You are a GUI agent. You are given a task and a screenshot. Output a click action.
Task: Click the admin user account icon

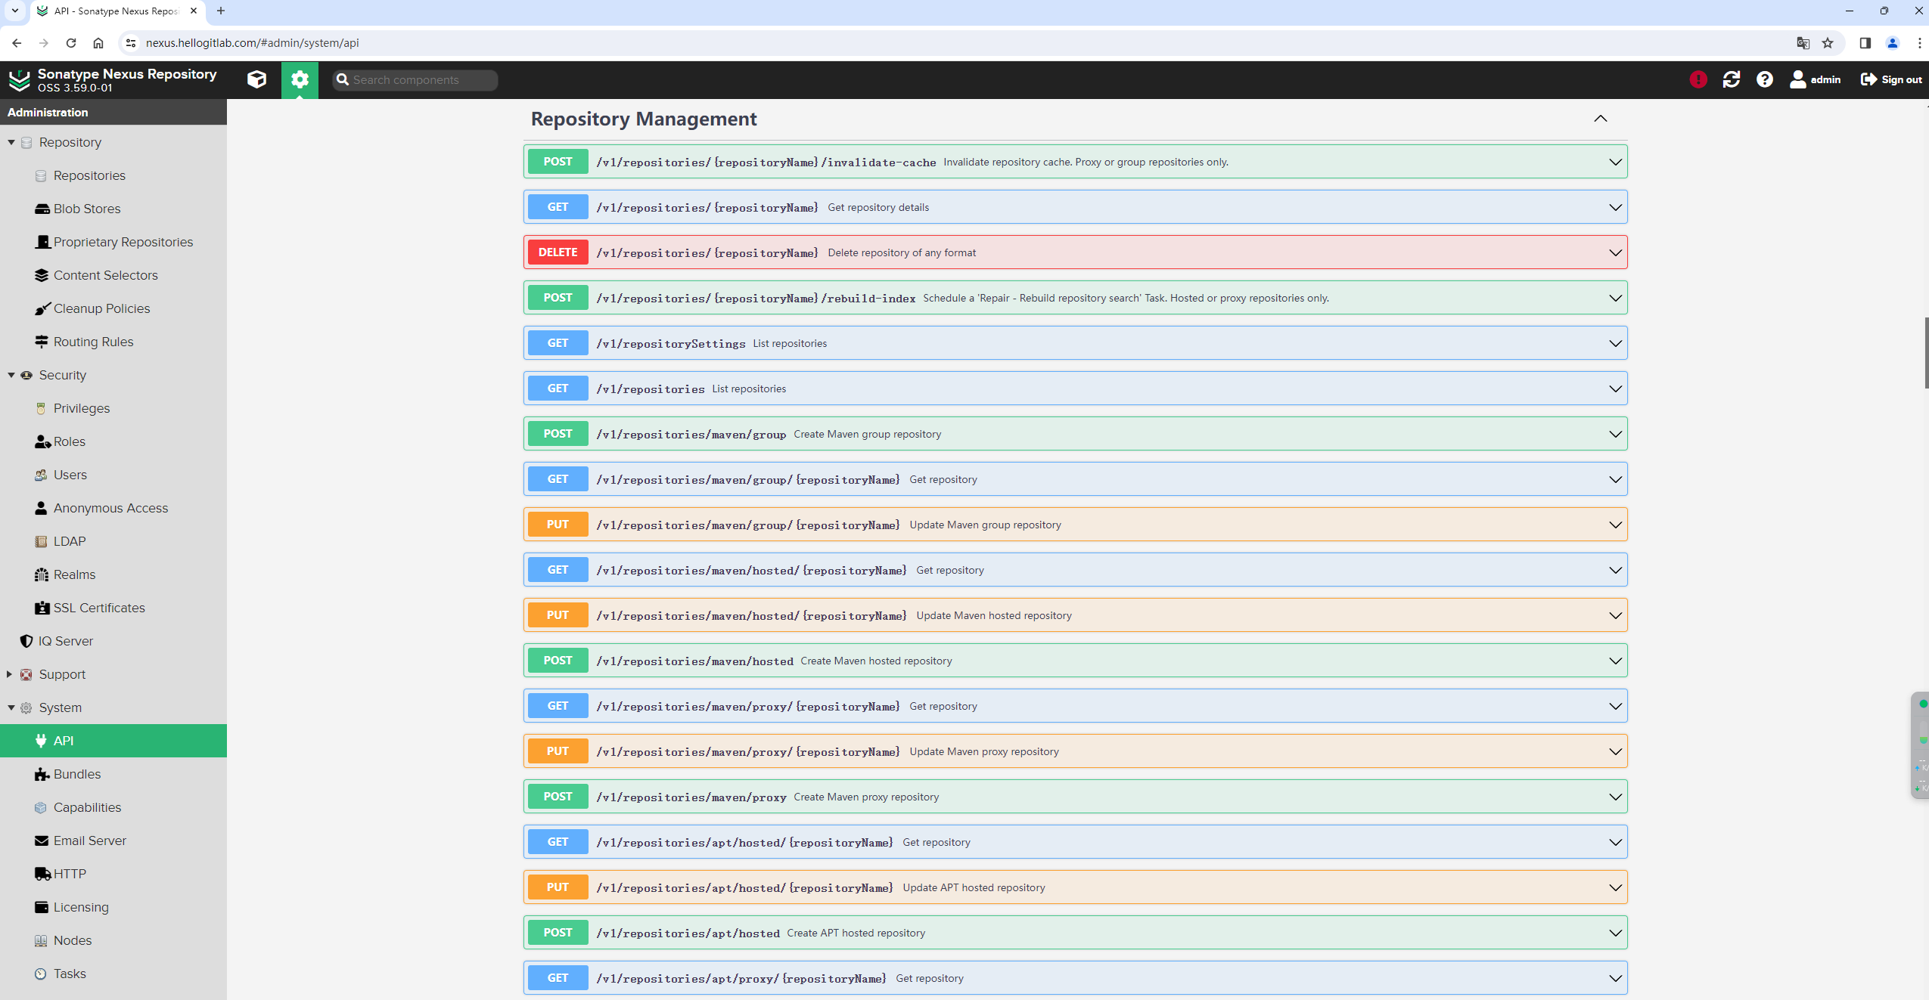(1797, 79)
